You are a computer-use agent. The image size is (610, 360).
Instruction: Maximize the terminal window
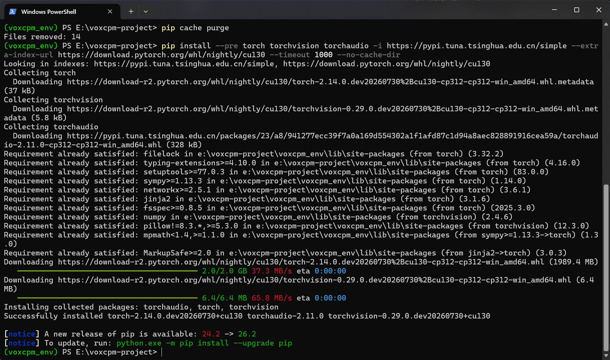click(577, 10)
